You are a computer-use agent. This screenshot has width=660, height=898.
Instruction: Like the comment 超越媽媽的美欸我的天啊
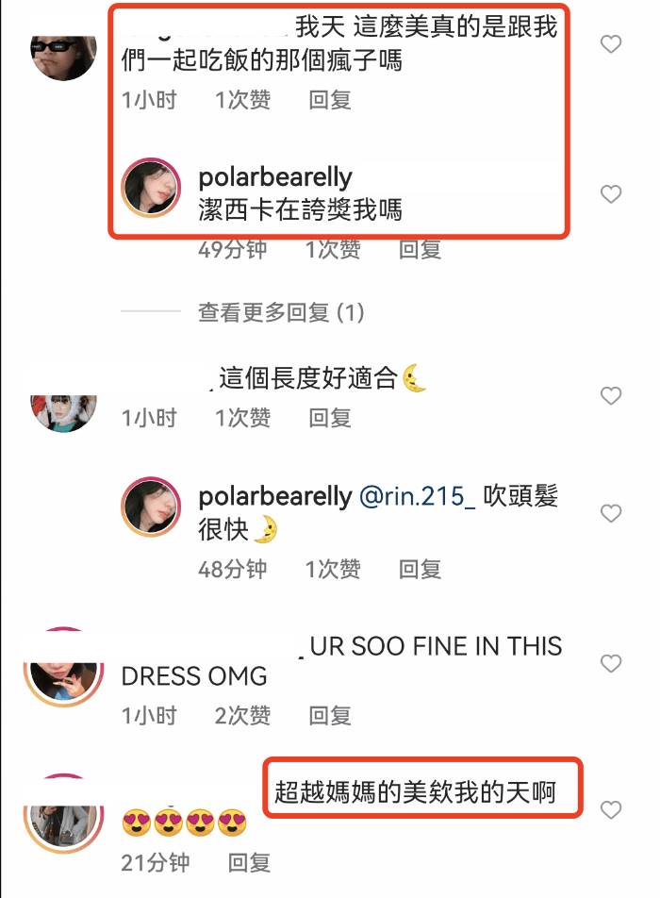click(x=611, y=809)
